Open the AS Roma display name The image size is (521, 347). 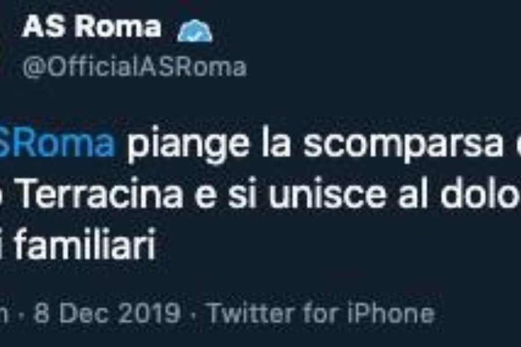(x=91, y=27)
